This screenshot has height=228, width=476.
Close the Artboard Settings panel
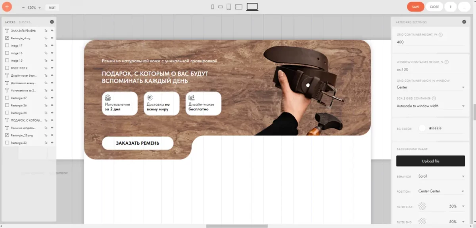click(464, 22)
